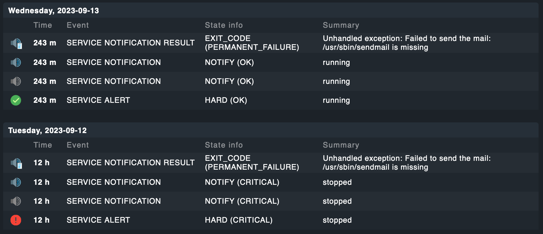The height and width of the screenshot is (234, 543).
Task: Click the Summary column header in Tuesday's table
Action: pos(341,145)
